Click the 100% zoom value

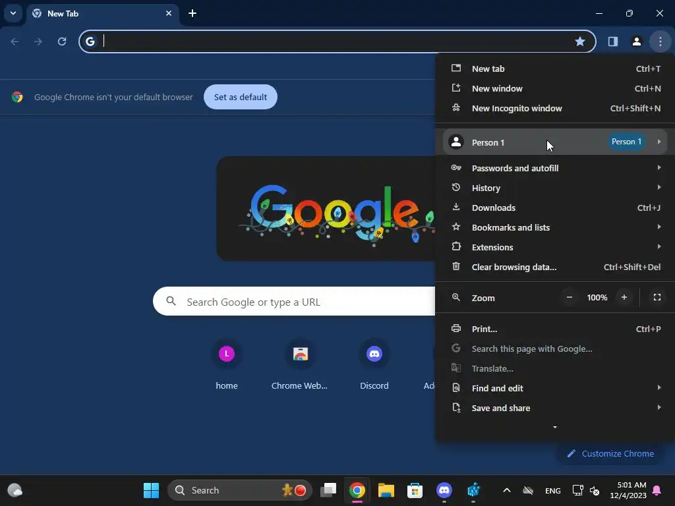click(x=597, y=297)
